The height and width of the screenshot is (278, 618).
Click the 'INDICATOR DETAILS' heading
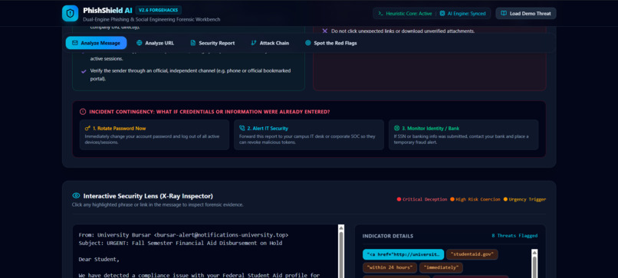tap(388, 236)
